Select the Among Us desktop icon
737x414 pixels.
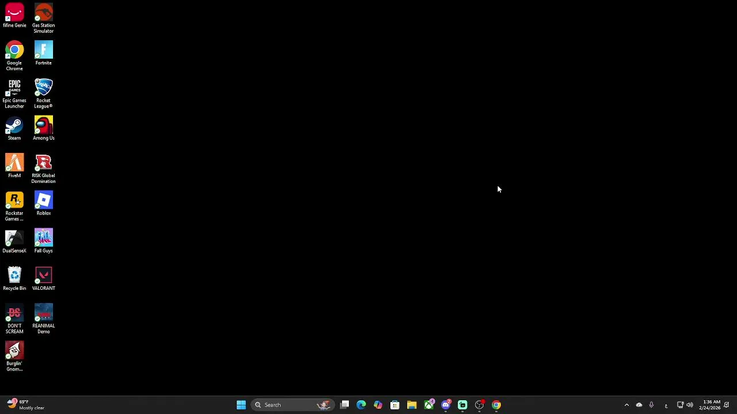(x=43, y=129)
